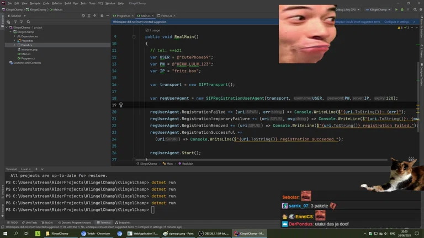Collapse the KlingelChamp solution root node

point(7,28)
